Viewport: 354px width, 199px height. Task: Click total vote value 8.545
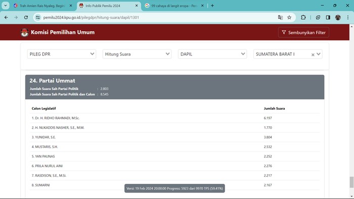104,94
